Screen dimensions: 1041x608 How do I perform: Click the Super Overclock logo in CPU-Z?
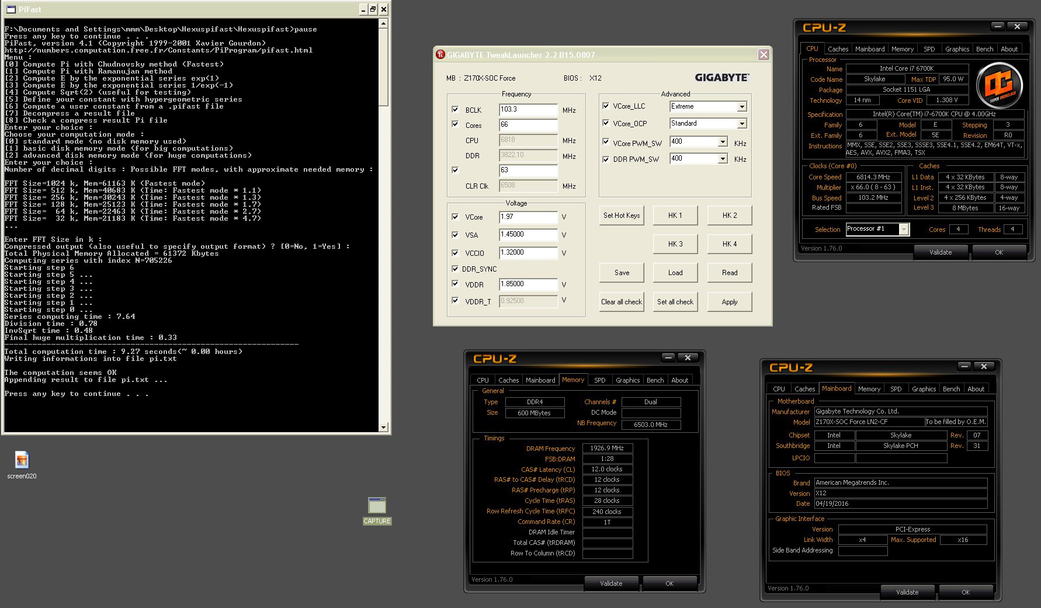998,86
